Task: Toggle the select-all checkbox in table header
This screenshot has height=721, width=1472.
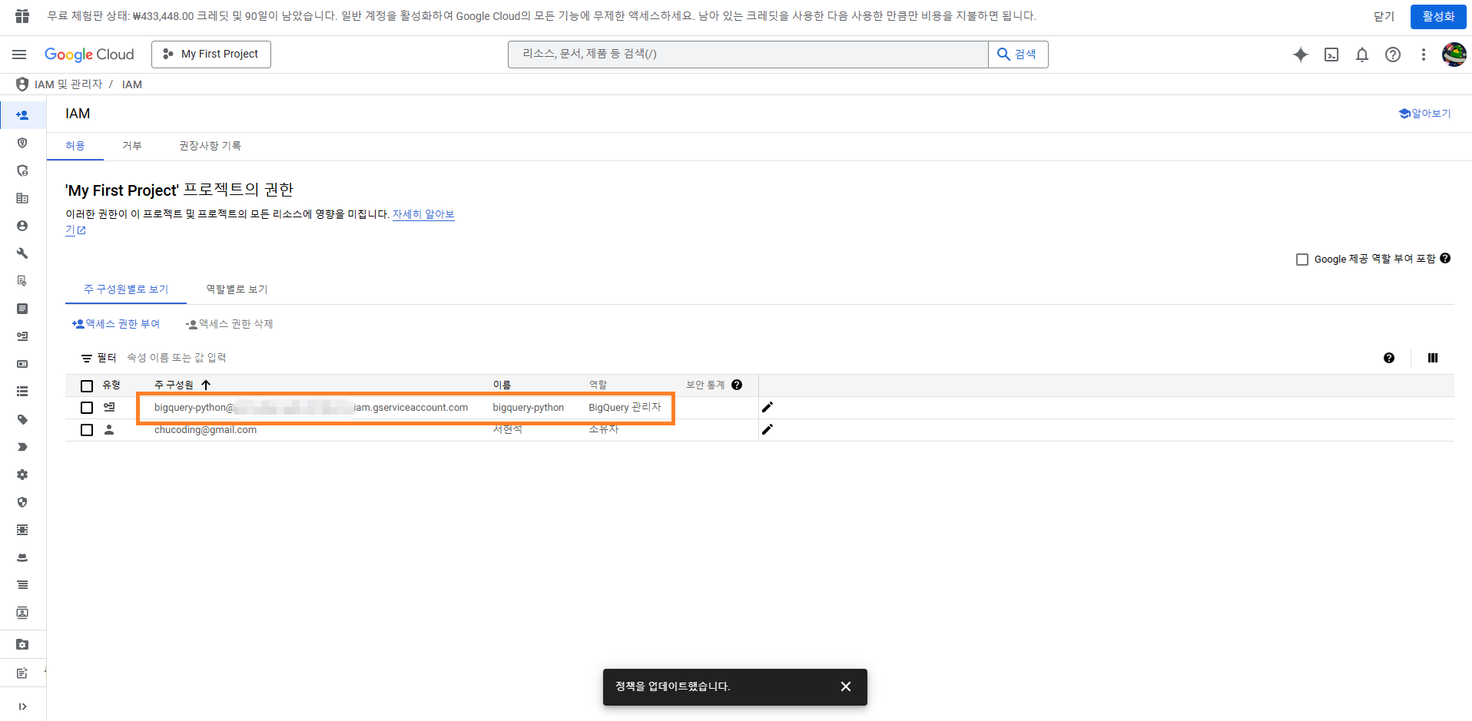Action: click(x=87, y=385)
